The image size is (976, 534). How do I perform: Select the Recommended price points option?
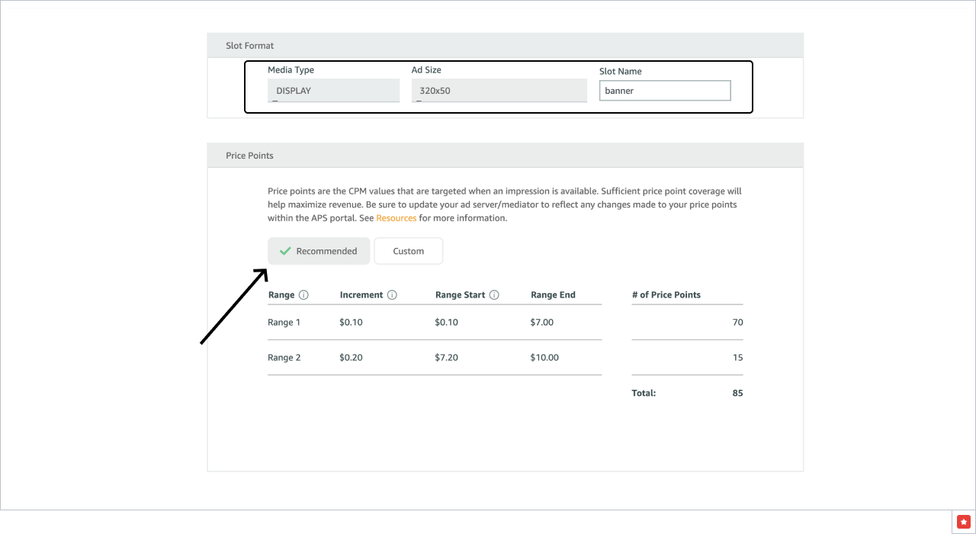click(x=319, y=251)
